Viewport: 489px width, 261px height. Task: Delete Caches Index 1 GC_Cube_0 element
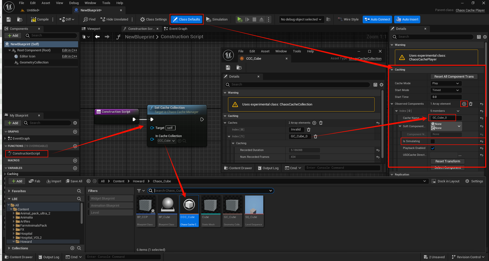315,136
